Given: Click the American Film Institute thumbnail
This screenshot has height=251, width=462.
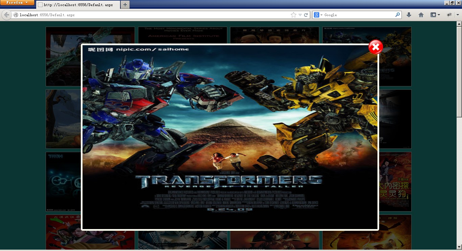Looking at the screenshot, I should [183, 35].
